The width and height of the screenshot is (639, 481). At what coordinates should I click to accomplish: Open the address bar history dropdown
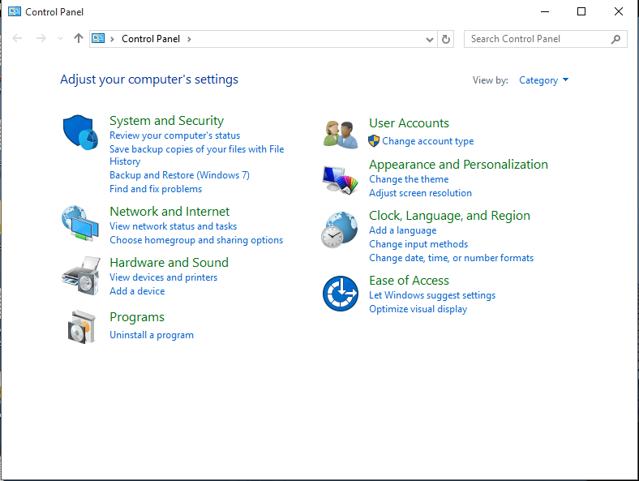[x=430, y=39]
